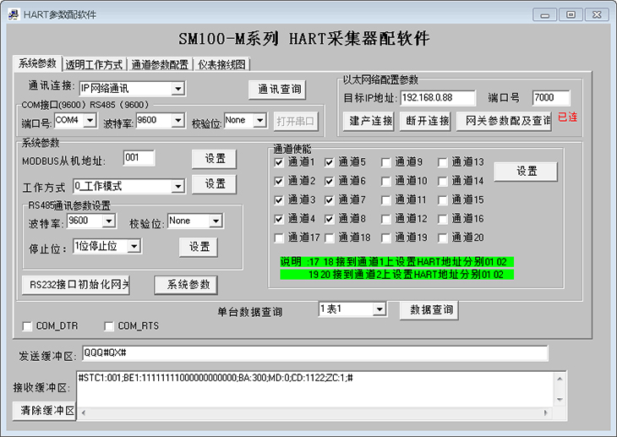
Task: Open the 通讯连接 dropdown
Action: coord(177,89)
